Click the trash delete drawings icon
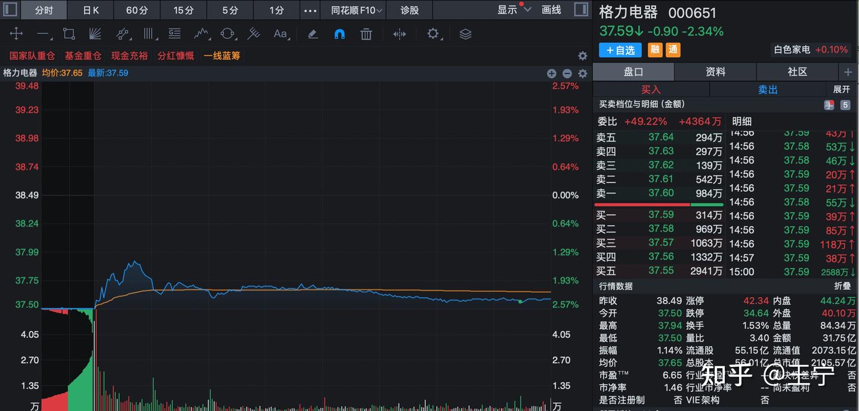 point(366,34)
